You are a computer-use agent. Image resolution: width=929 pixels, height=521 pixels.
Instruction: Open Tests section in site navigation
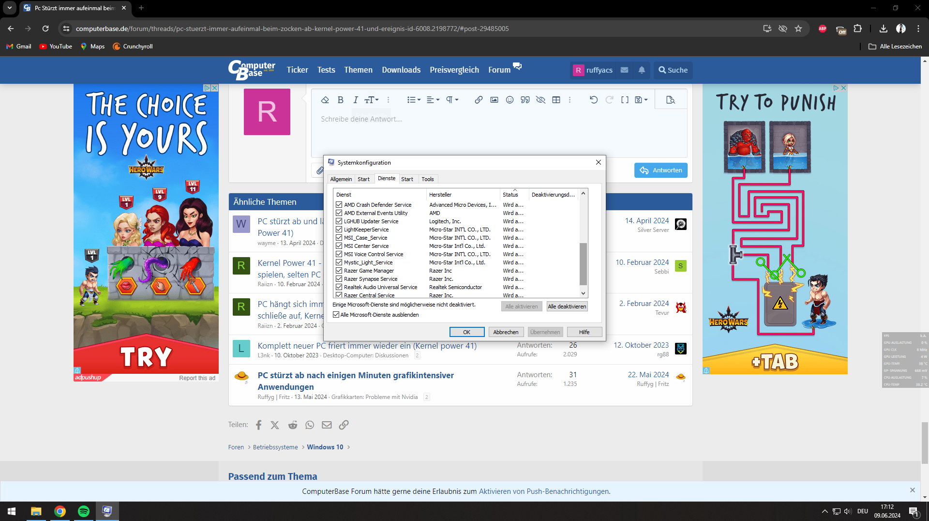point(326,70)
